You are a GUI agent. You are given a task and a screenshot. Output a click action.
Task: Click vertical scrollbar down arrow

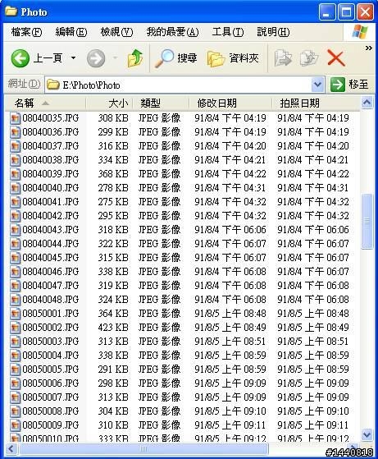click(367, 434)
